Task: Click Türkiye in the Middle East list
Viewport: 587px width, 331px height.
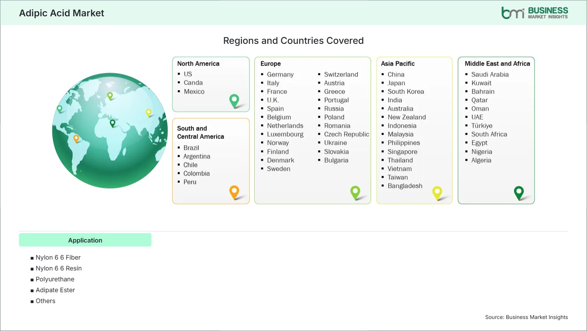Action: [x=482, y=126]
